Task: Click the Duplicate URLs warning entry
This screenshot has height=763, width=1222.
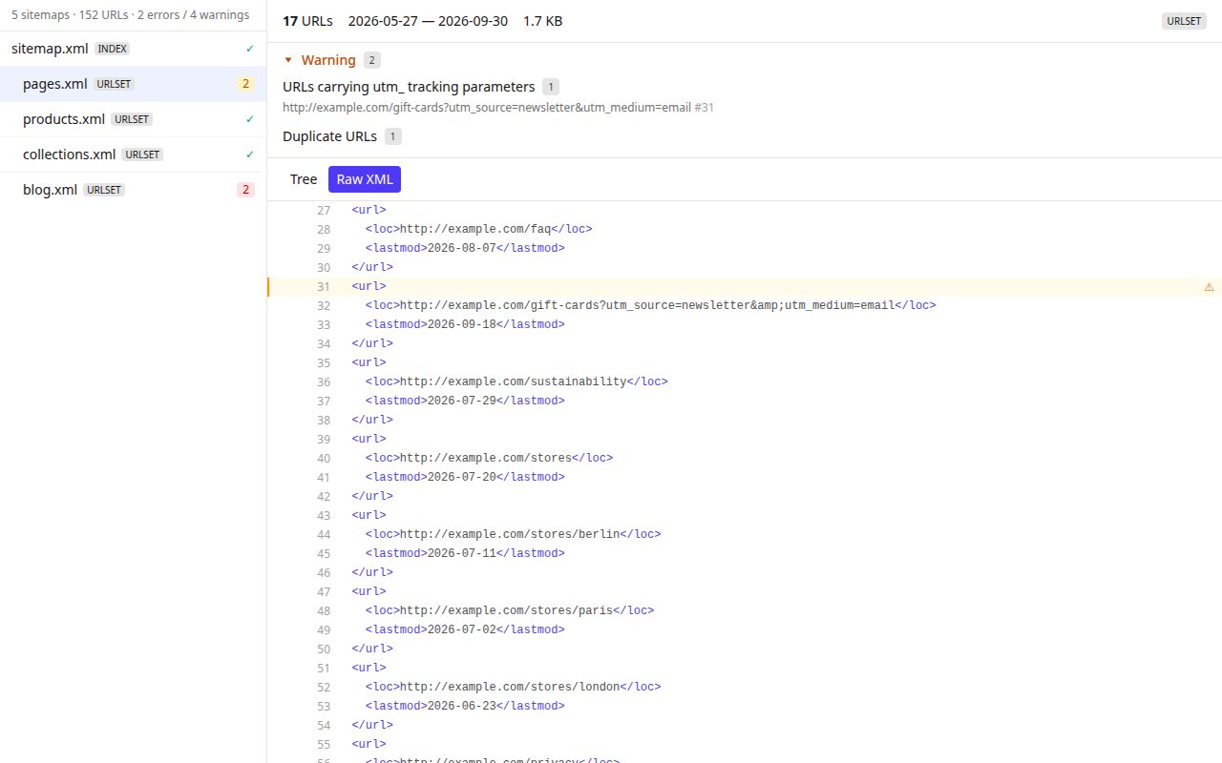Action: pos(329,136)
